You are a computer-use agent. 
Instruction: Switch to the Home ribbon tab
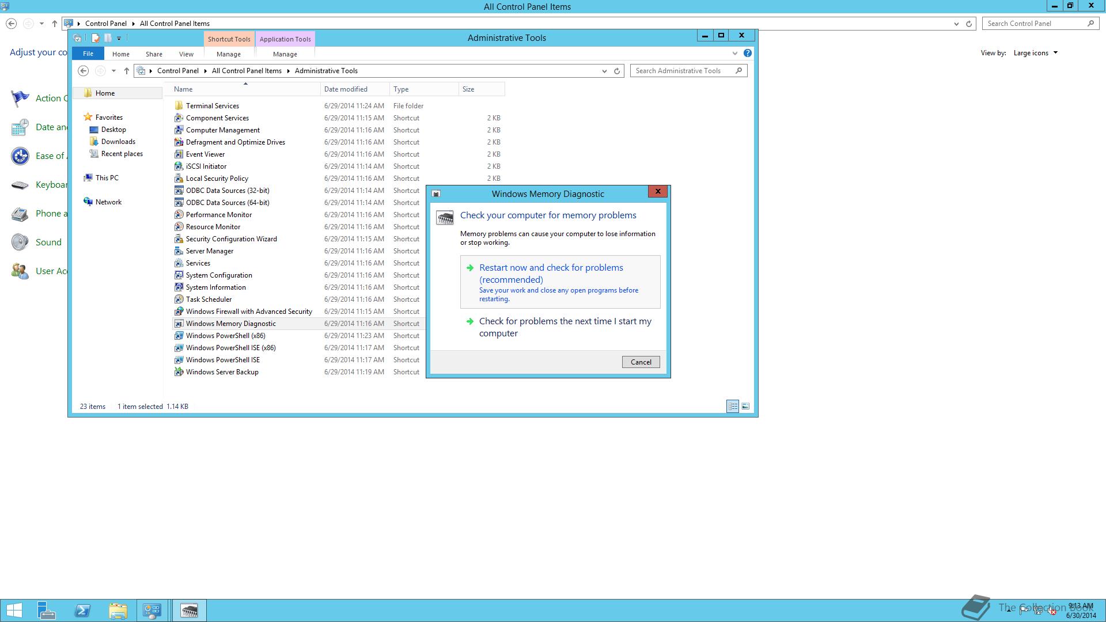(121, 54)
